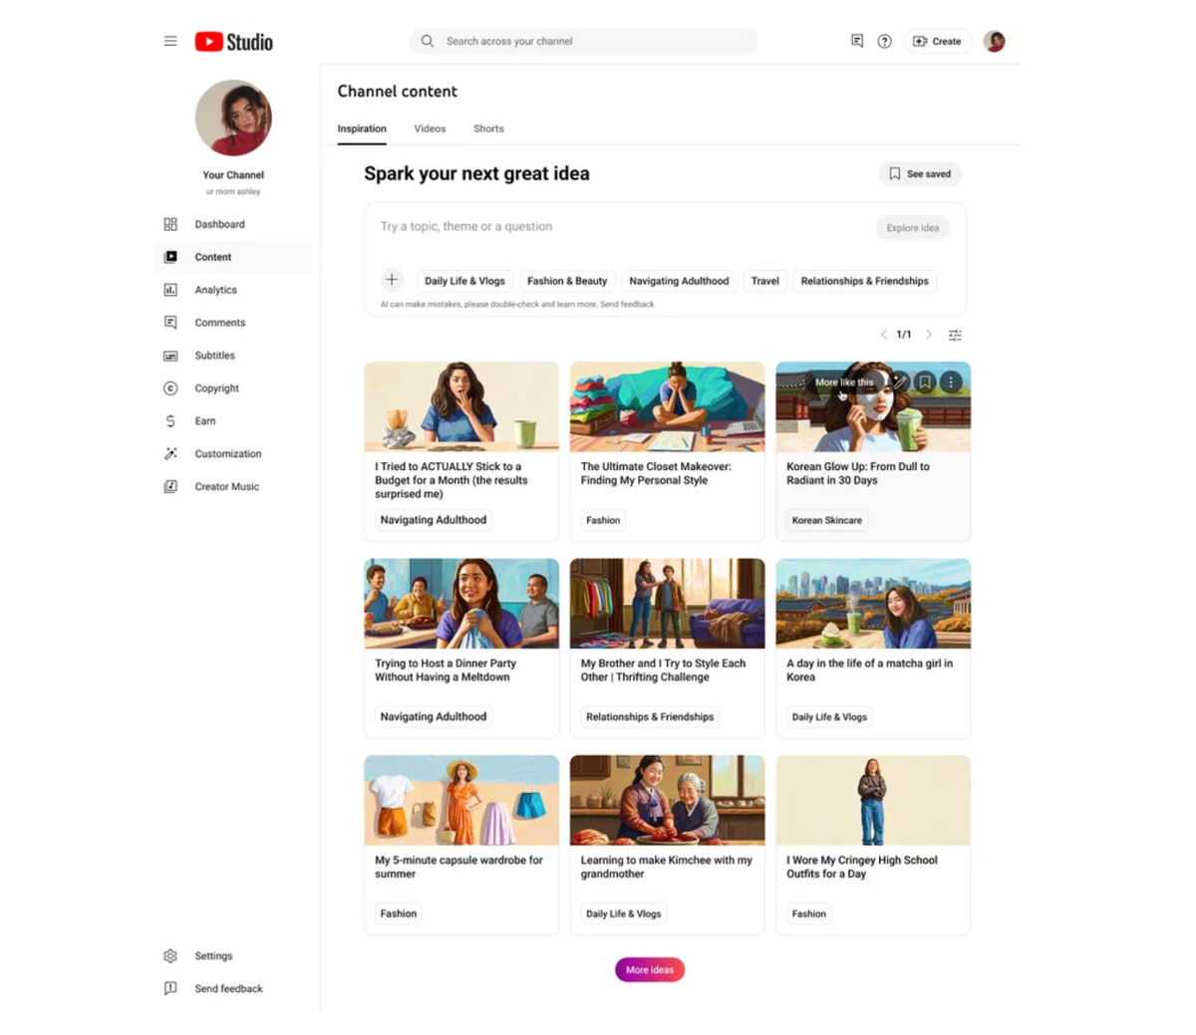Screen dimensions: 1196x1035
Task: Click the edit pencil icon on Korean Glow Up card
Action: click(899, 382)
